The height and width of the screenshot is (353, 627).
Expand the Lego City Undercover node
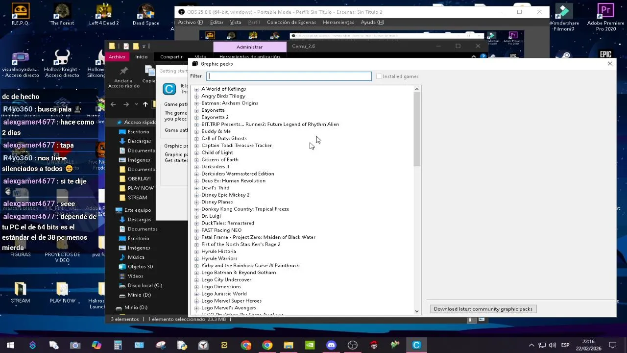196,280
